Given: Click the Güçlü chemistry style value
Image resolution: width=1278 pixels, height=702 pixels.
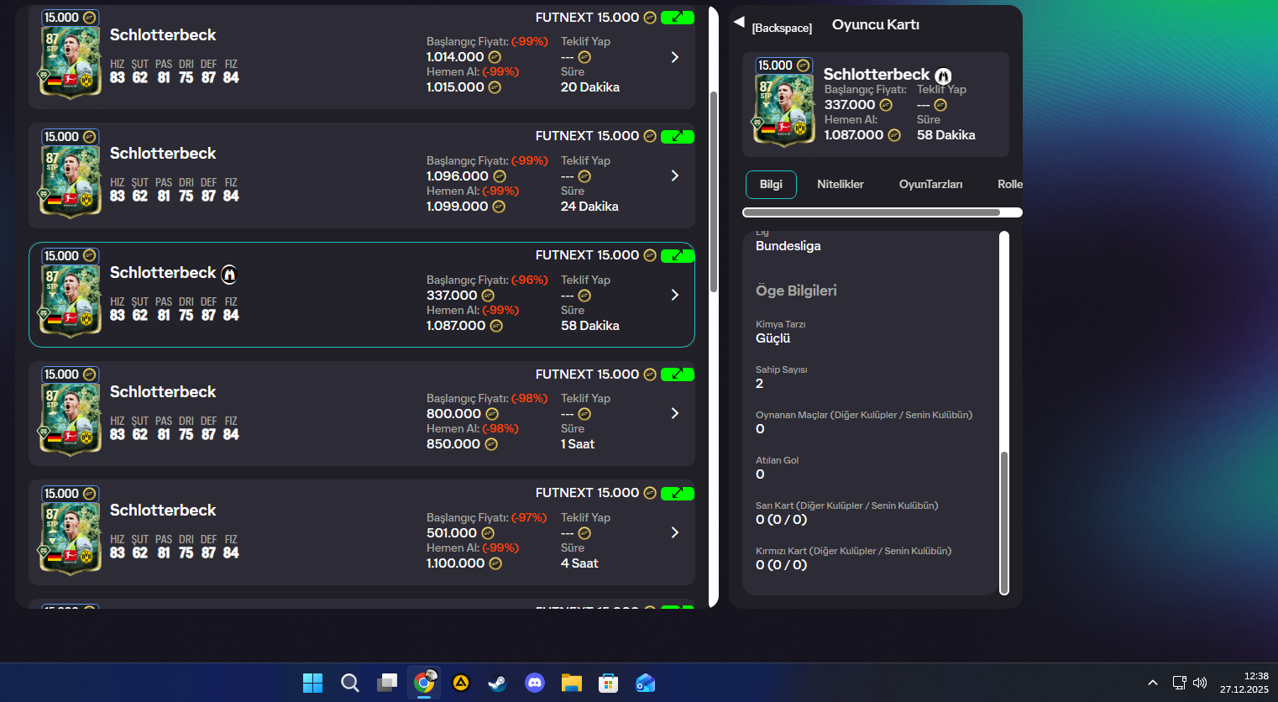Looking at the screenshot, I should [x=773, y=338].
